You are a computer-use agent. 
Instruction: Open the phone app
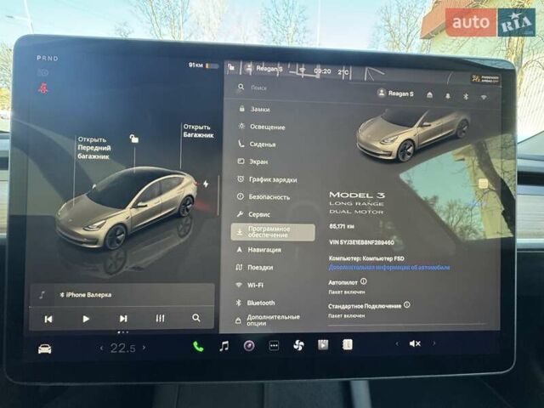[x=198, y=346]
